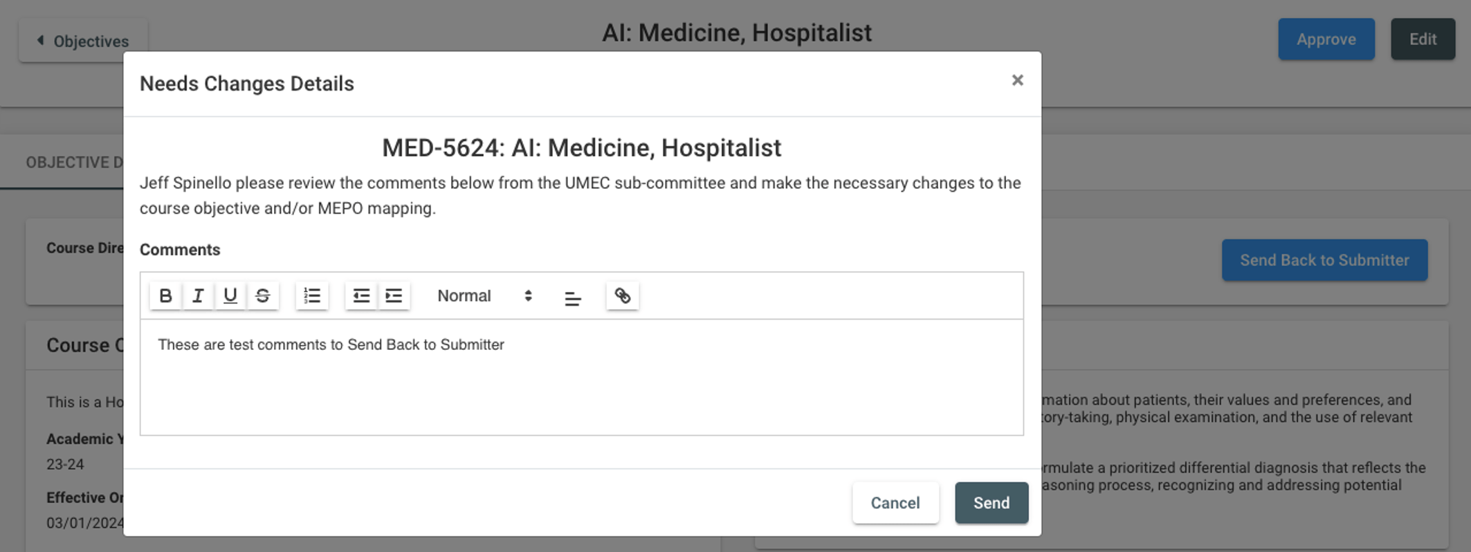The image size is (1471, 552).
Task: Click the heading style dropdown arrows
Action: pos(528,296)
